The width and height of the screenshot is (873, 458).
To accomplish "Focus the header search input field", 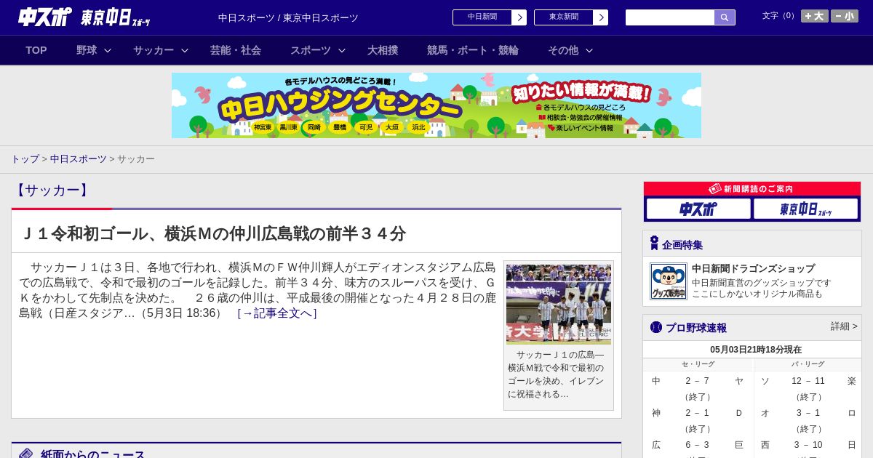I will (670, 17).
